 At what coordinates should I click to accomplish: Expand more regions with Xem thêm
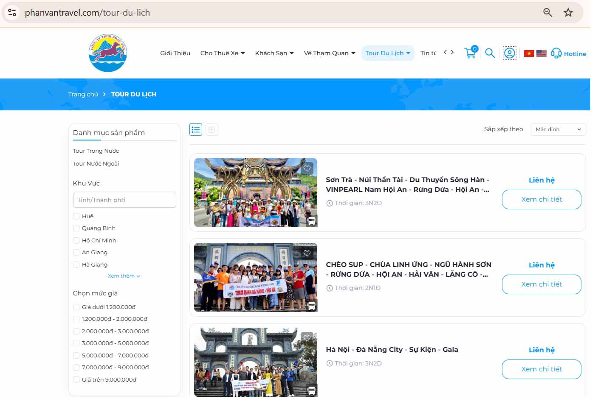[124, 275]
